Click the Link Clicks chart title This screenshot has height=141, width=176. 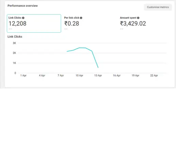(x=15, y=37)
